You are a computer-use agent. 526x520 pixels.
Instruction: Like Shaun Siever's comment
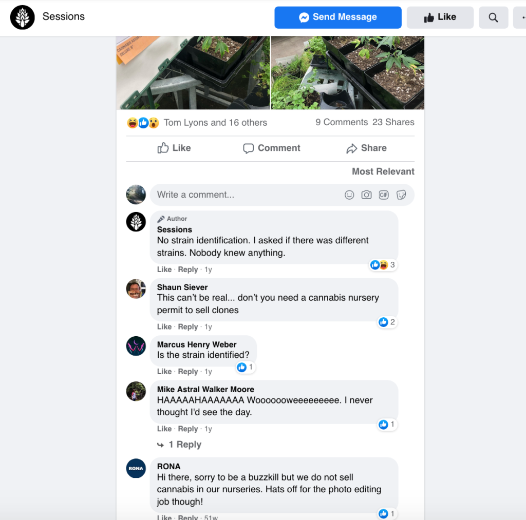(x=164, y=326)
